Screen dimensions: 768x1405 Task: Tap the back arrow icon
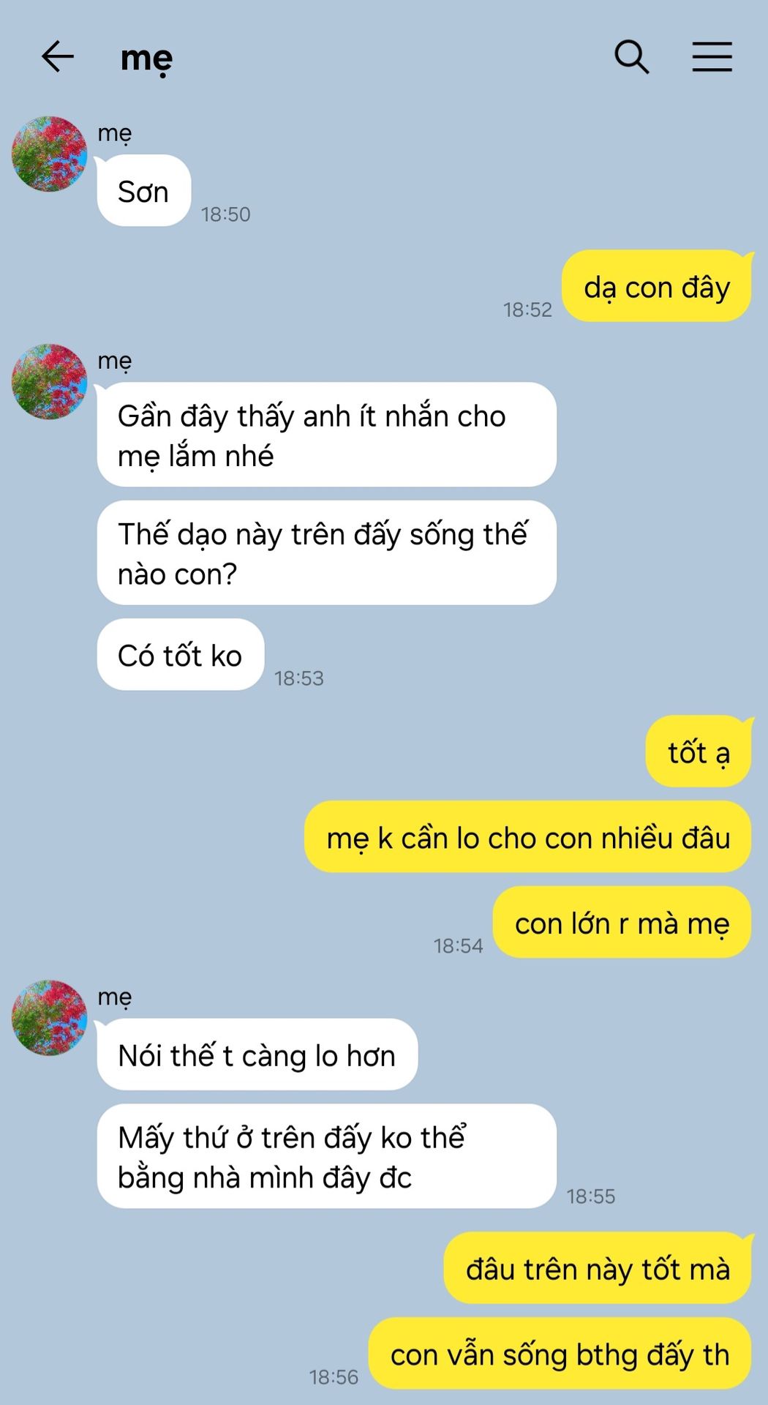coord(58,56)
